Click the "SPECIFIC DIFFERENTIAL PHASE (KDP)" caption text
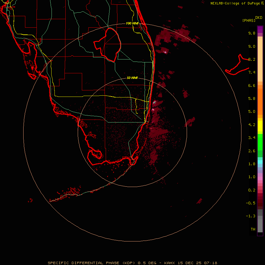Viewport: 265px width, 265px height. [91, 263]
